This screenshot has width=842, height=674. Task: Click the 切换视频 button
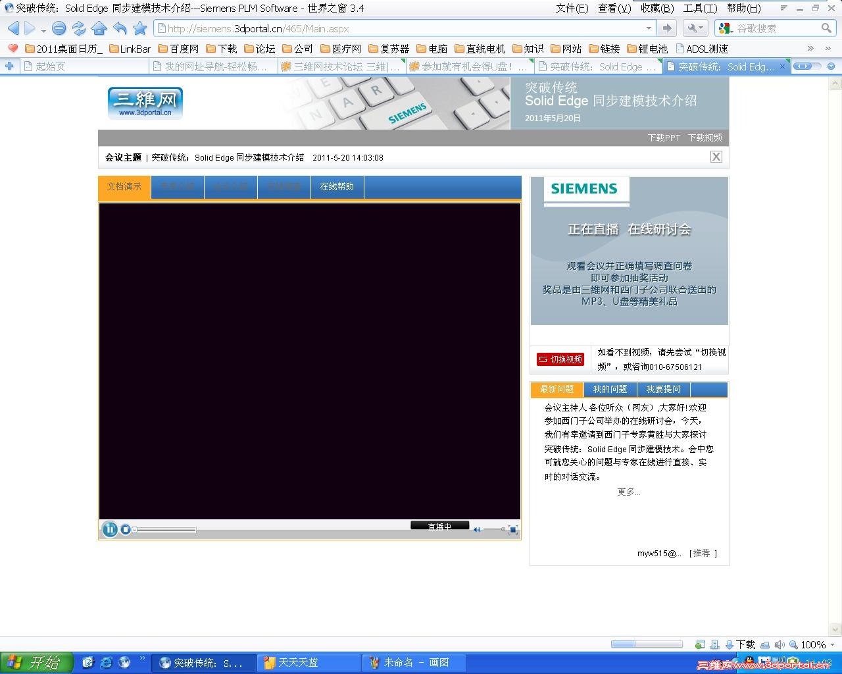[560, 359]
